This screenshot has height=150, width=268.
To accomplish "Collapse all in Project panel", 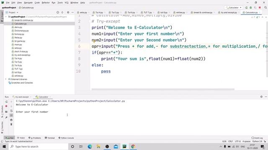I will pos(62,12).
